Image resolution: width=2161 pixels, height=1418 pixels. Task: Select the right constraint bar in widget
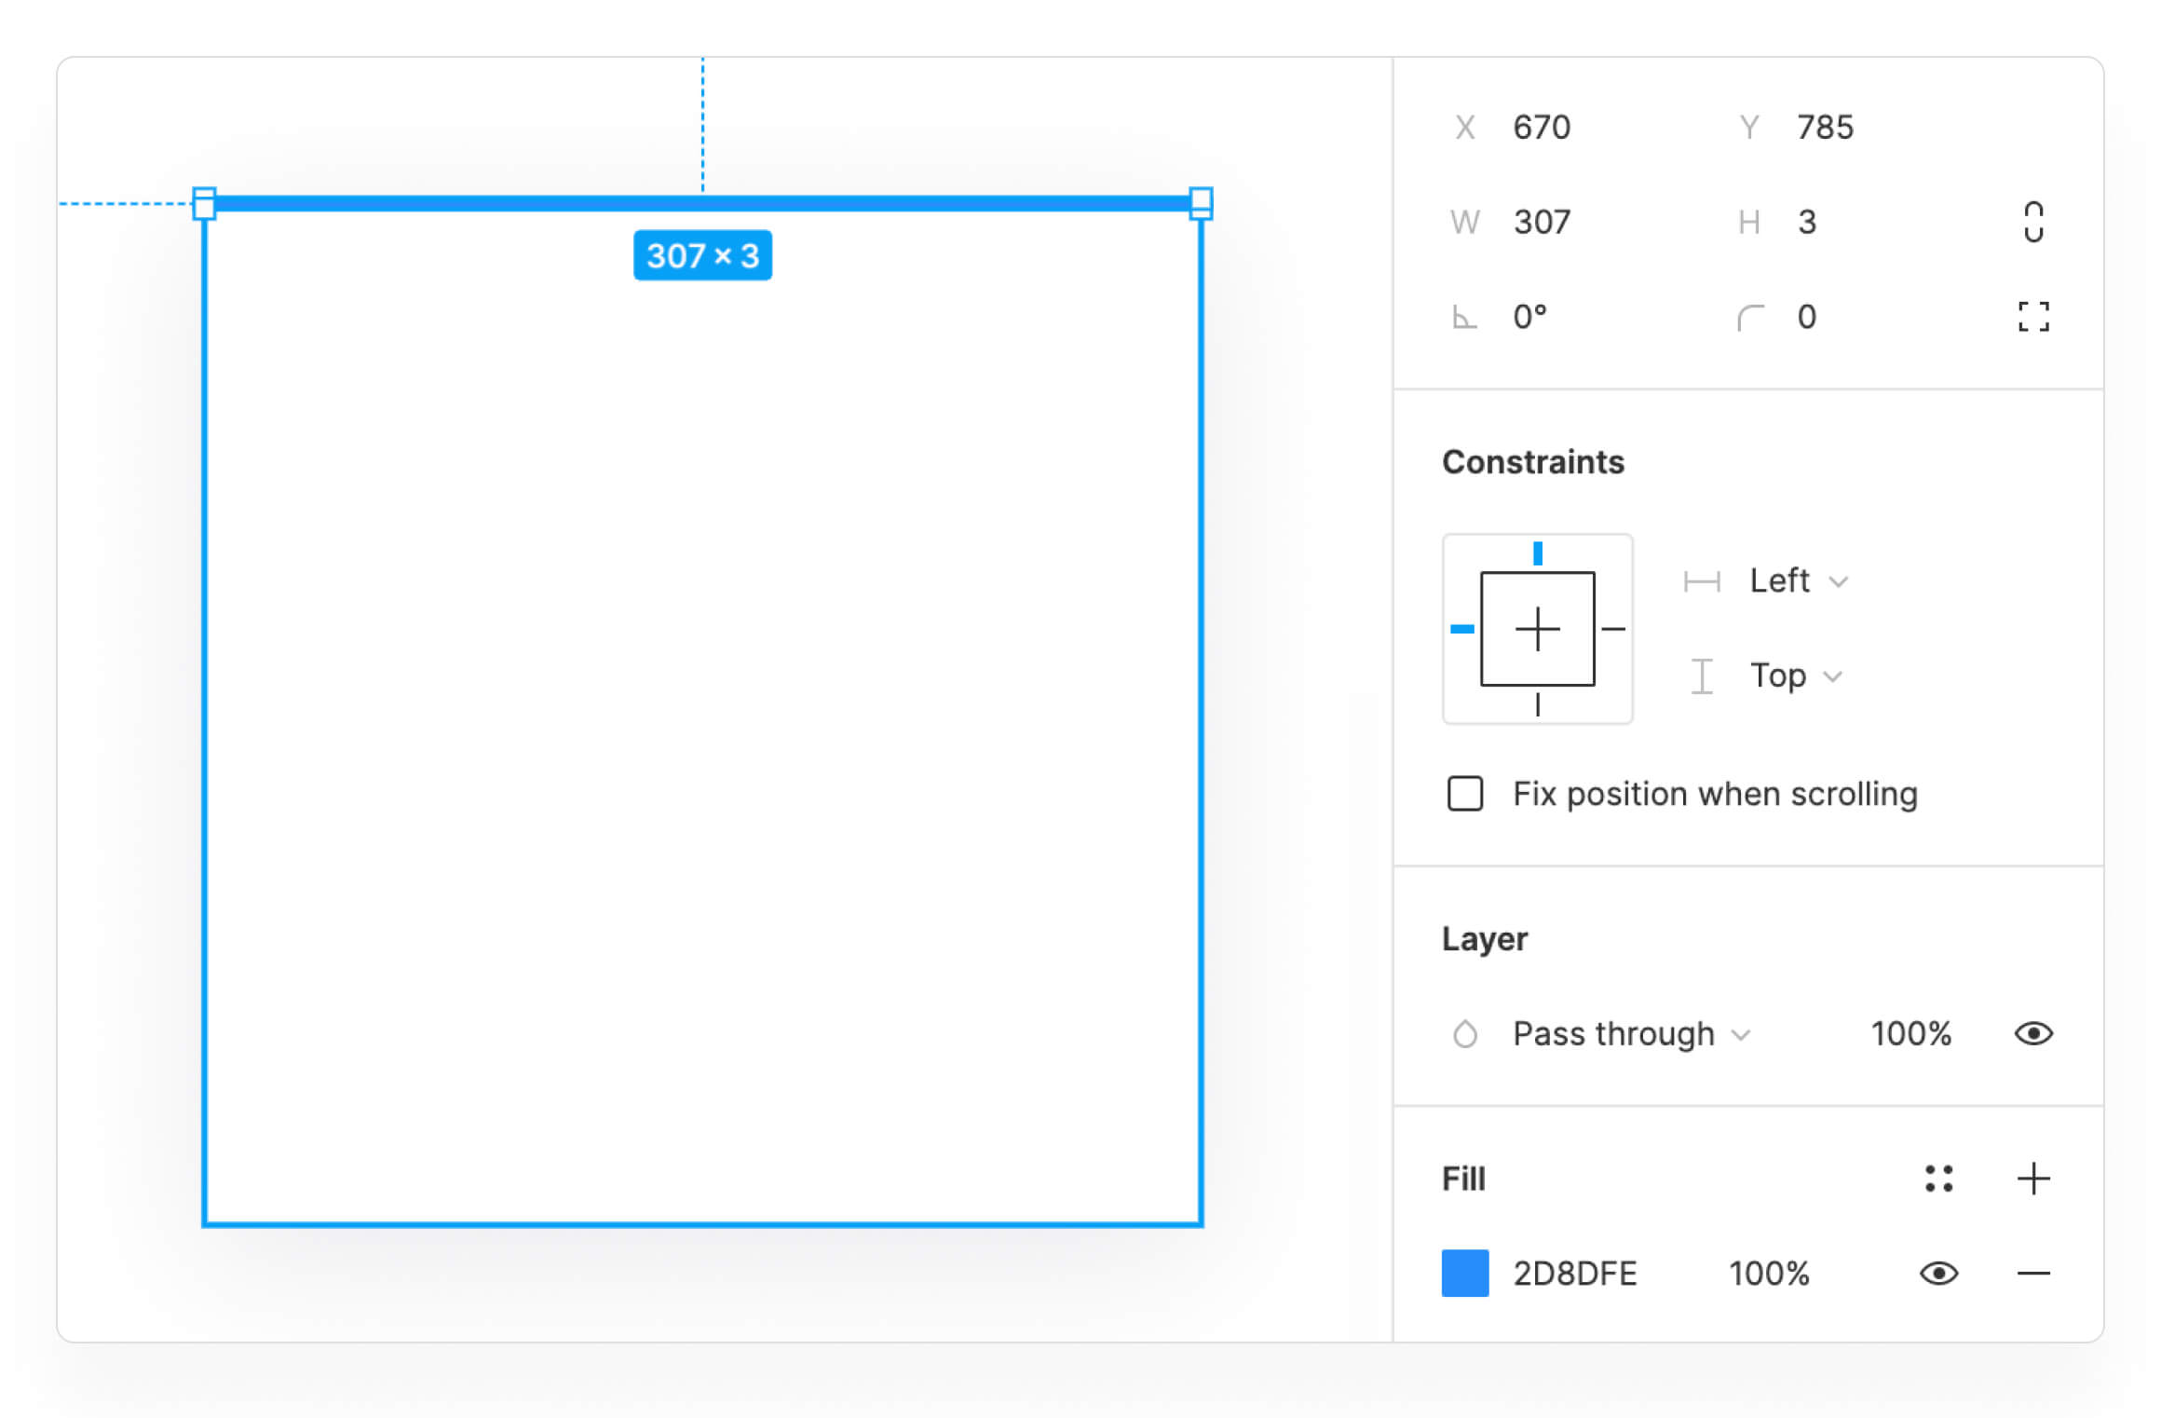[x=1614, y=629]
